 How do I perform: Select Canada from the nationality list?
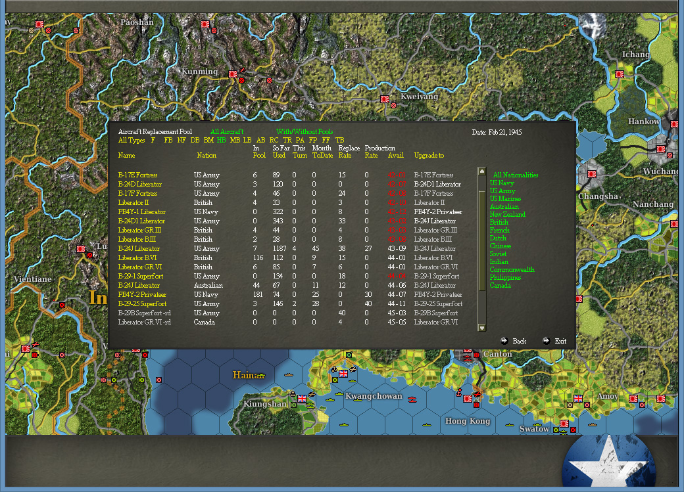[x=501, y=285]
